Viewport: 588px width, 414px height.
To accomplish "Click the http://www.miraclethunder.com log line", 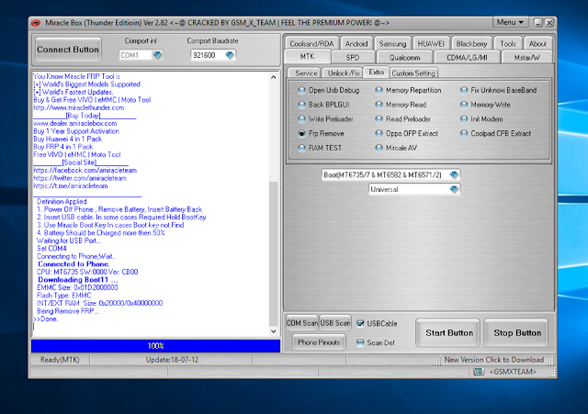I will (x=78, y=108).
